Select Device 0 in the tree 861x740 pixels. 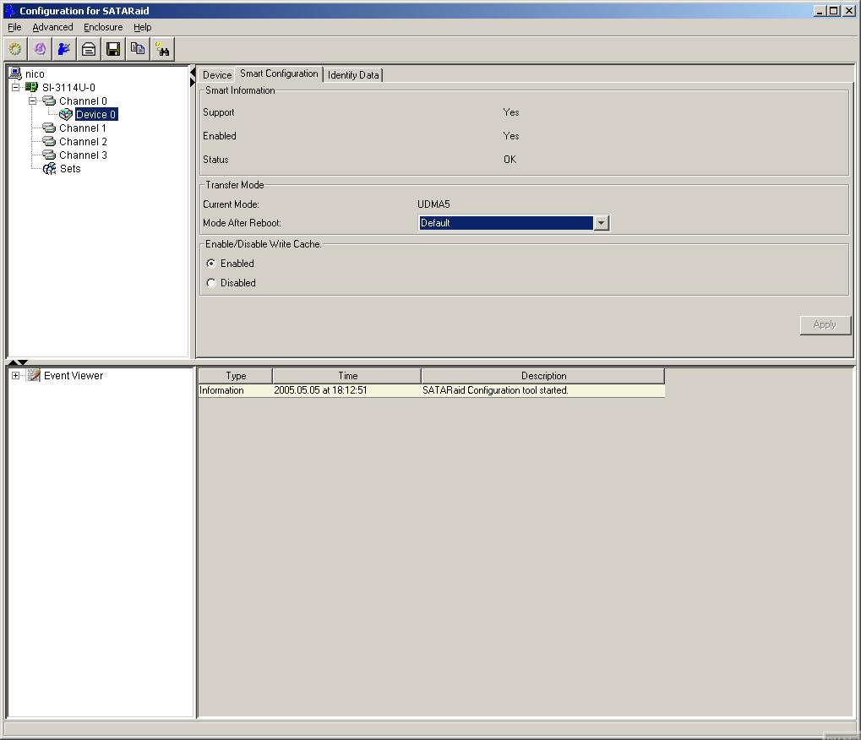[96, 114]
